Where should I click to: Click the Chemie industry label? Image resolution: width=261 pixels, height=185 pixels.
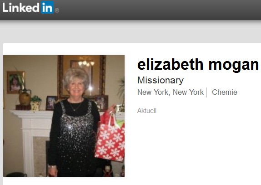pos(225,92)
